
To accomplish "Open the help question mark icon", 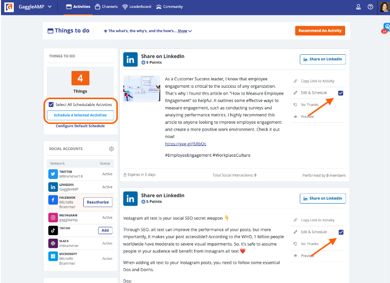I will click(x=370, y=7).
